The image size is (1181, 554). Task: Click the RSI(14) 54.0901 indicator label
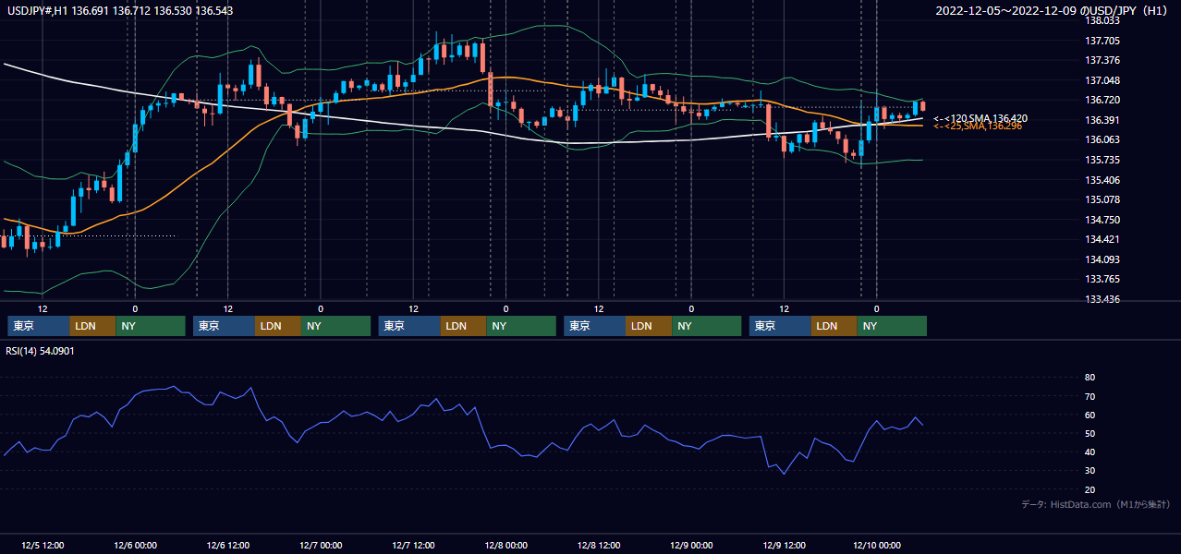coord(41,351)
